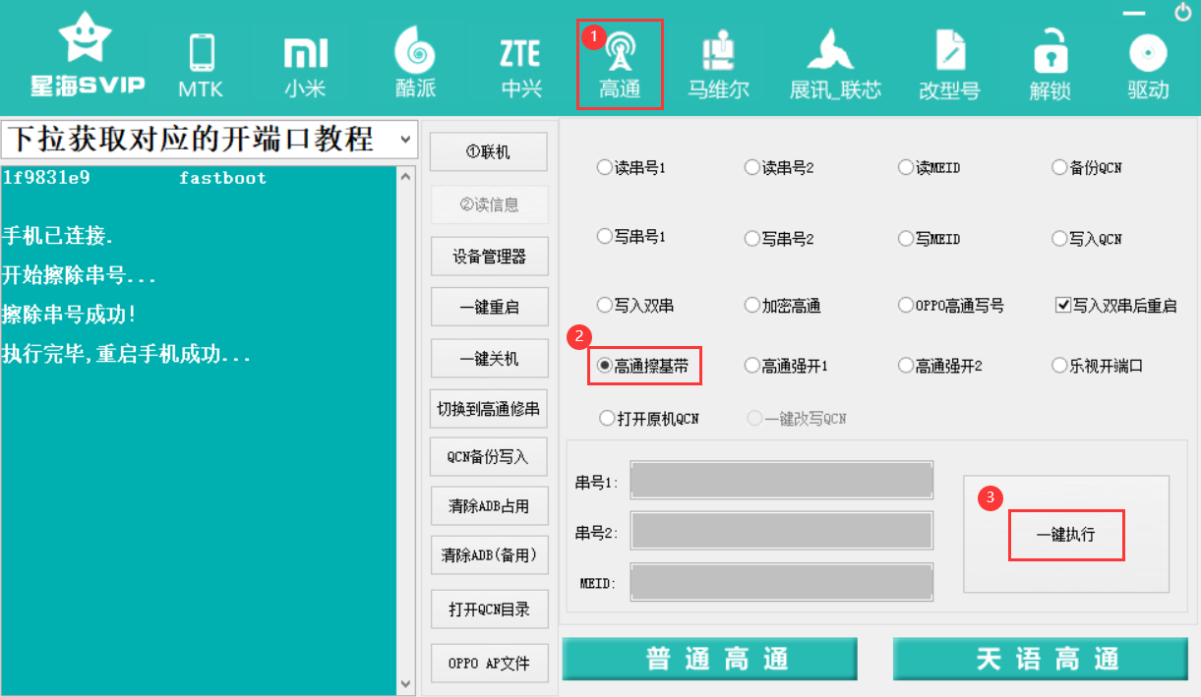Open the 小米 Xiaomi section
The image size is (1201, 697).
305,66
